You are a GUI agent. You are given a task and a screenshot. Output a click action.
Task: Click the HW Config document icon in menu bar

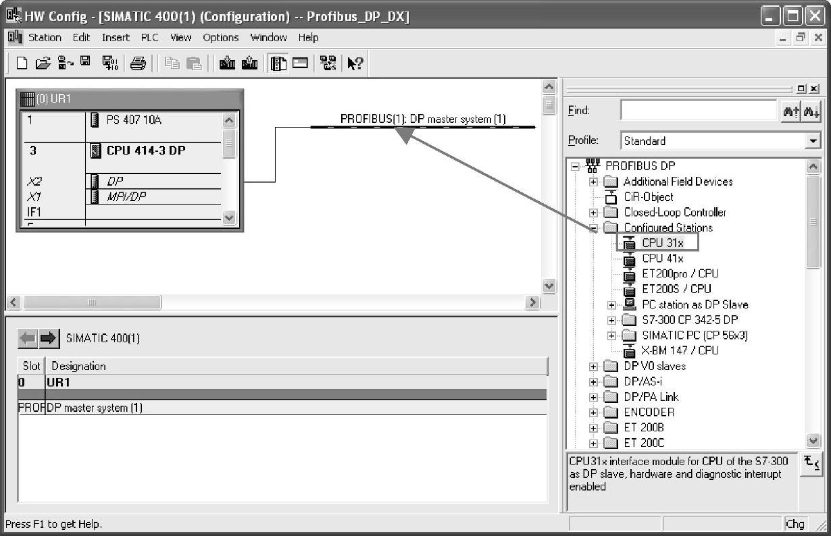pos(14,37)
